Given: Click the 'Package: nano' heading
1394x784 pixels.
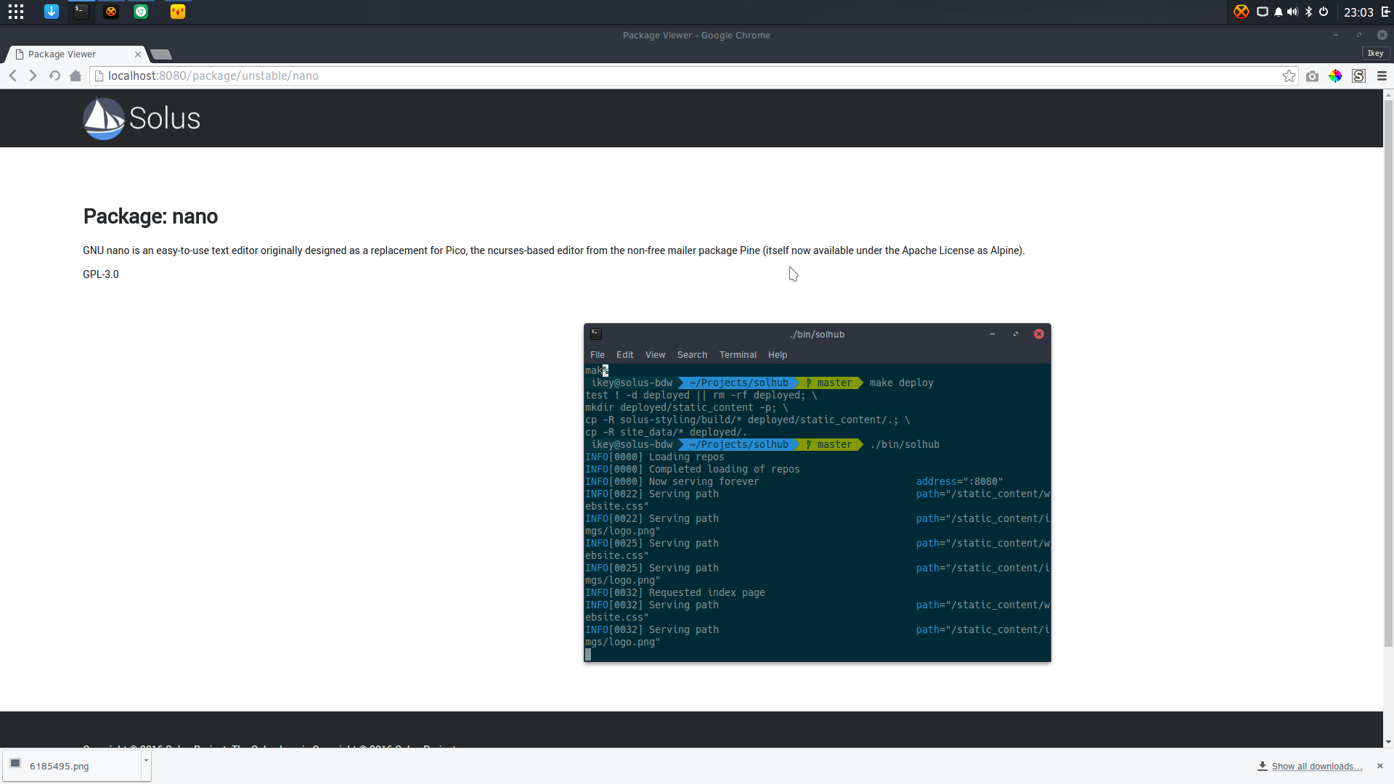Looking at the screenshot, I should 150,216.
